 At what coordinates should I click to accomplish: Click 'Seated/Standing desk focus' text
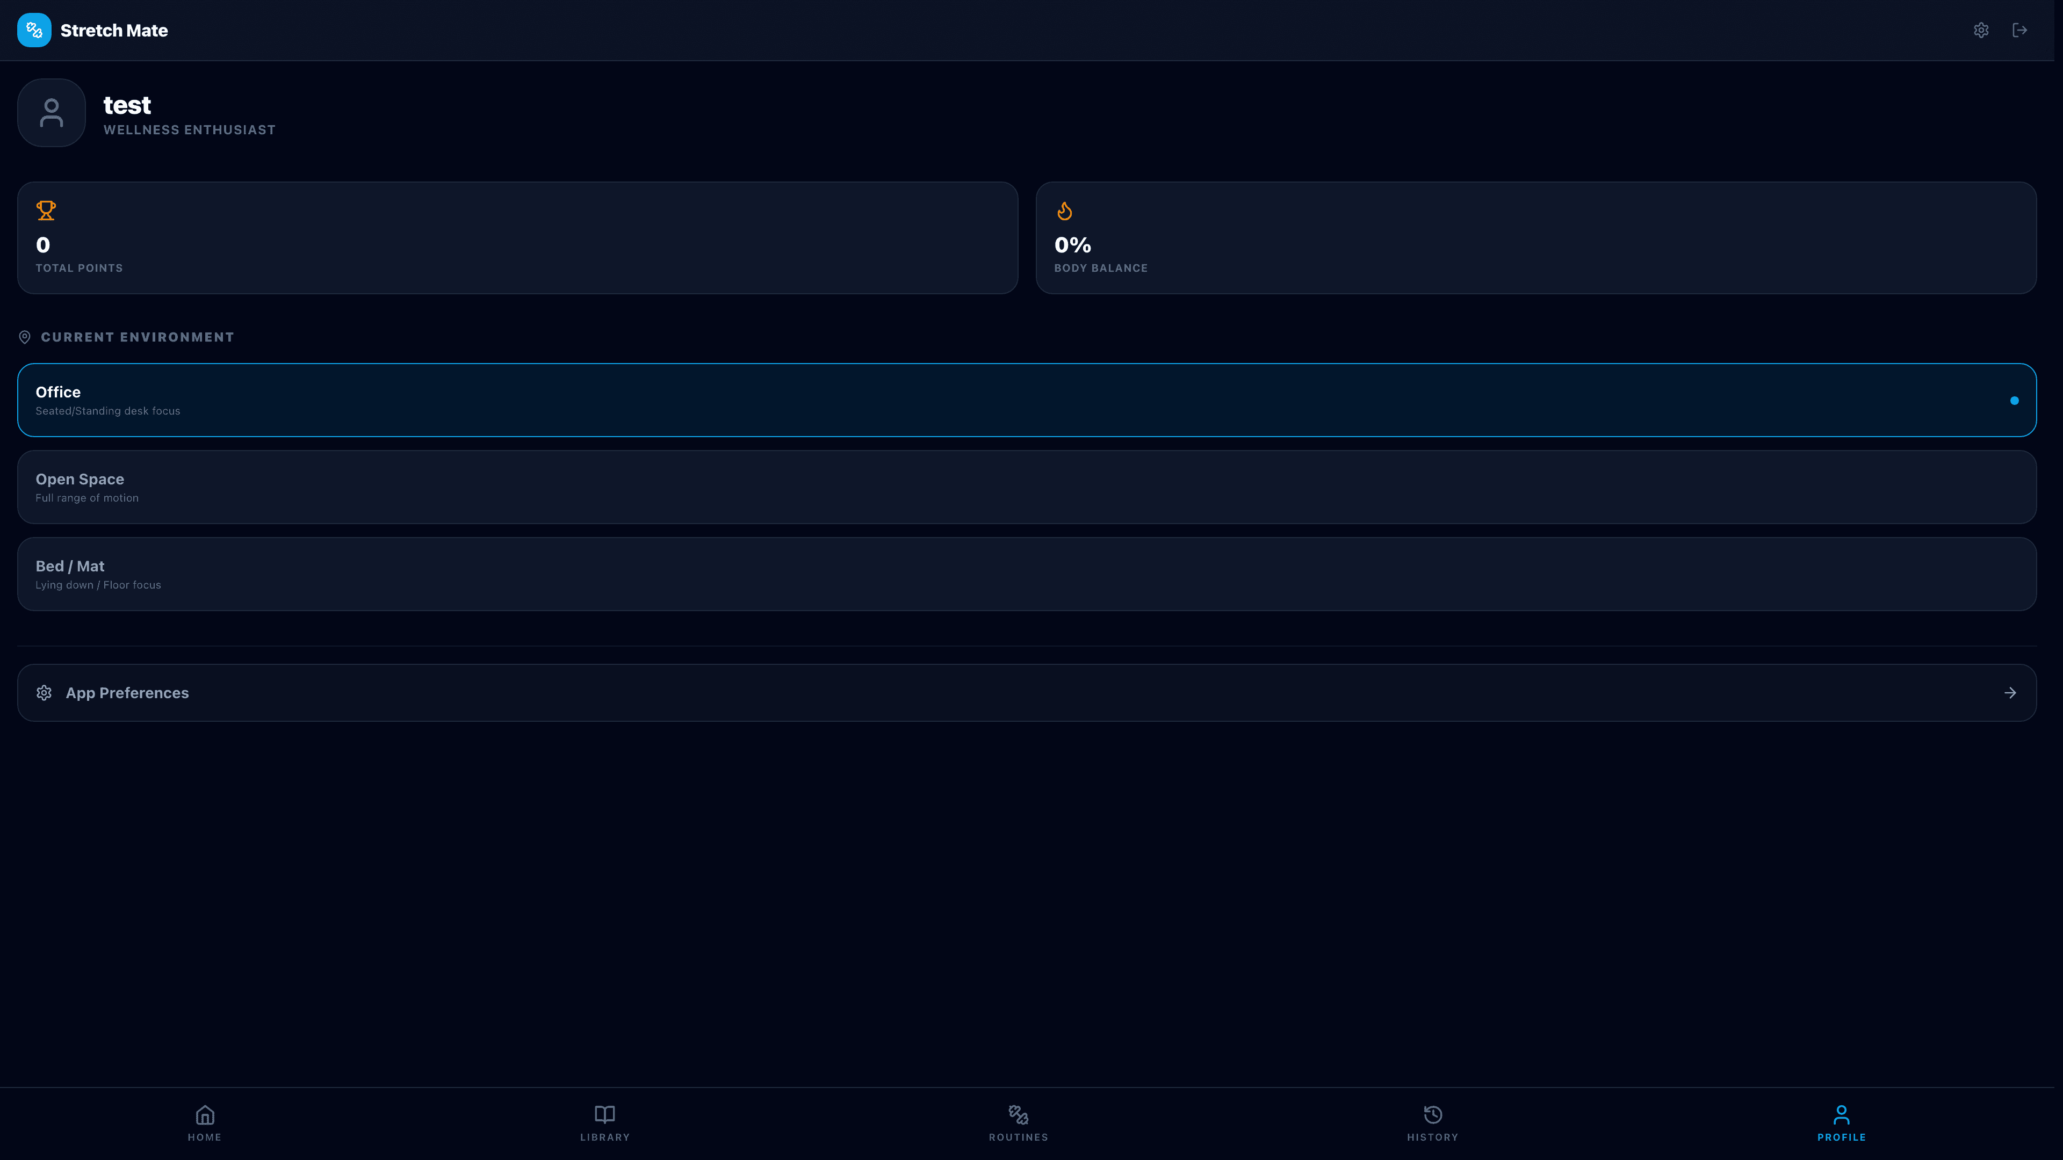tap(107, 411)
